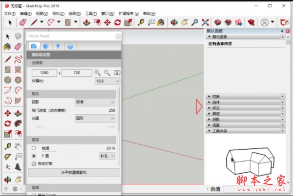Image resolution: width=293 pixels, height=196 pixels.
Task: Open the user account sign-in icon
Action: tap(264, 22)
